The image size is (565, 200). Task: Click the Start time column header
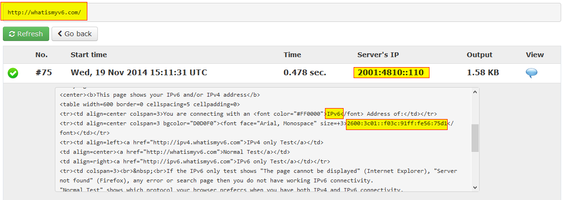click(89, 55)
